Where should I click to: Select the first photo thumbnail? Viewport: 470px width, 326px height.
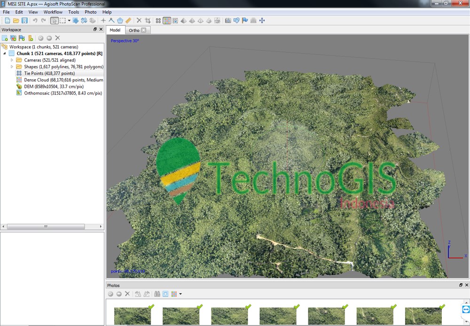tap(133, 316)
